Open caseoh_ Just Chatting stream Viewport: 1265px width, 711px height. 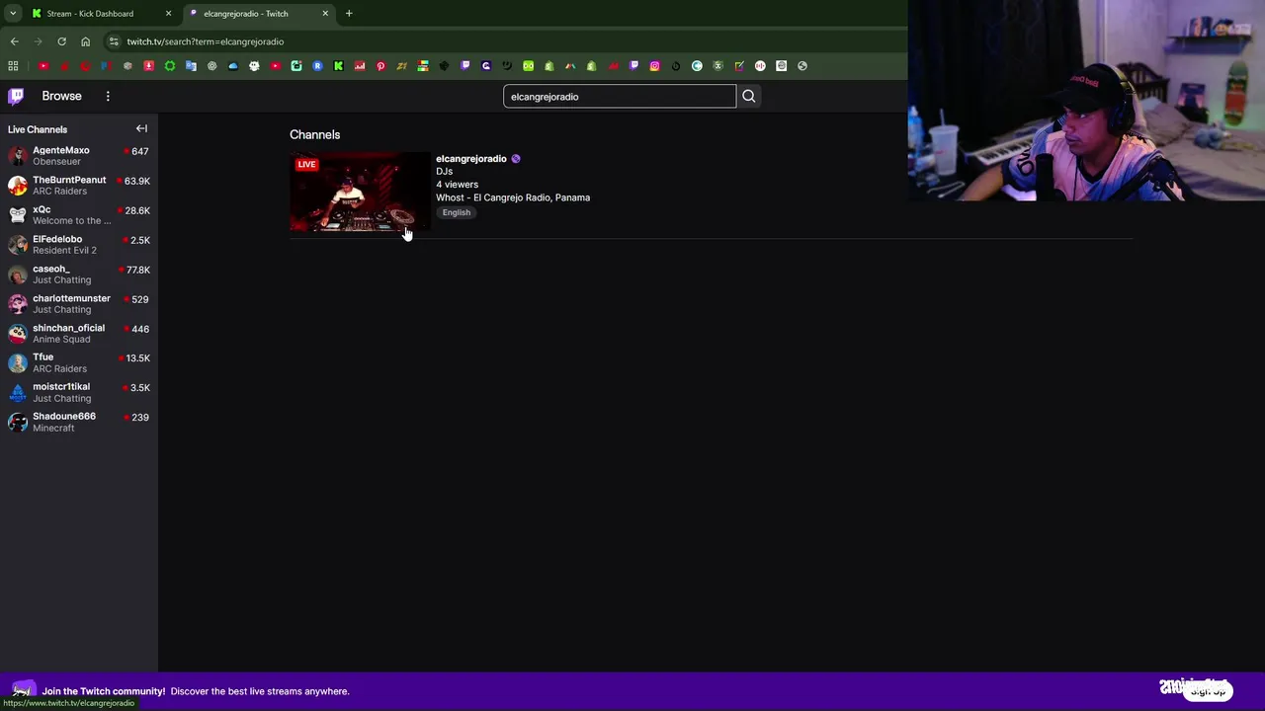tap(79, 275)
